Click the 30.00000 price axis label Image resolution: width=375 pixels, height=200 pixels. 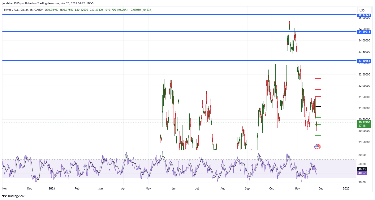(x=364, y=131)
